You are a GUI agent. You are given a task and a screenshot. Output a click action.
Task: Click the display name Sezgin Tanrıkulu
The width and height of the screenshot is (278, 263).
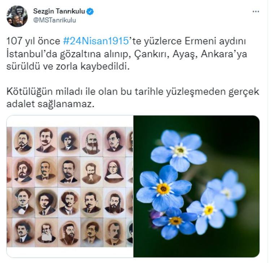click(x=59, y=11)
